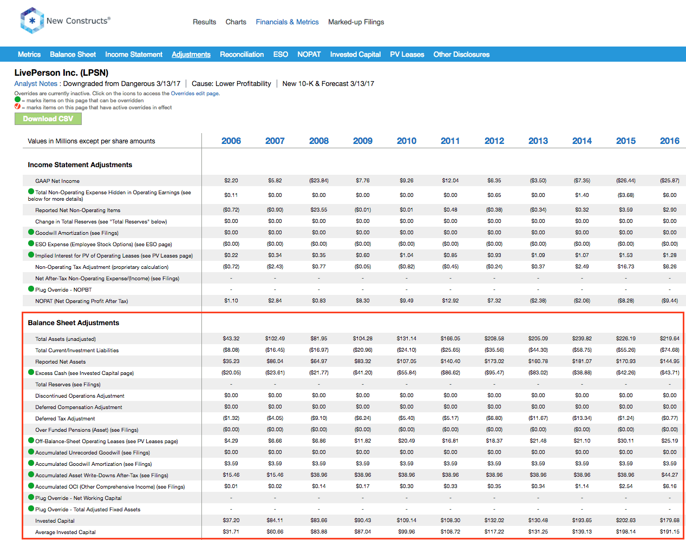Image resolution: width=686 pixels, height=540 pixels.
Task: Click the Average Invested Capital row label
Action: point(66,532)
